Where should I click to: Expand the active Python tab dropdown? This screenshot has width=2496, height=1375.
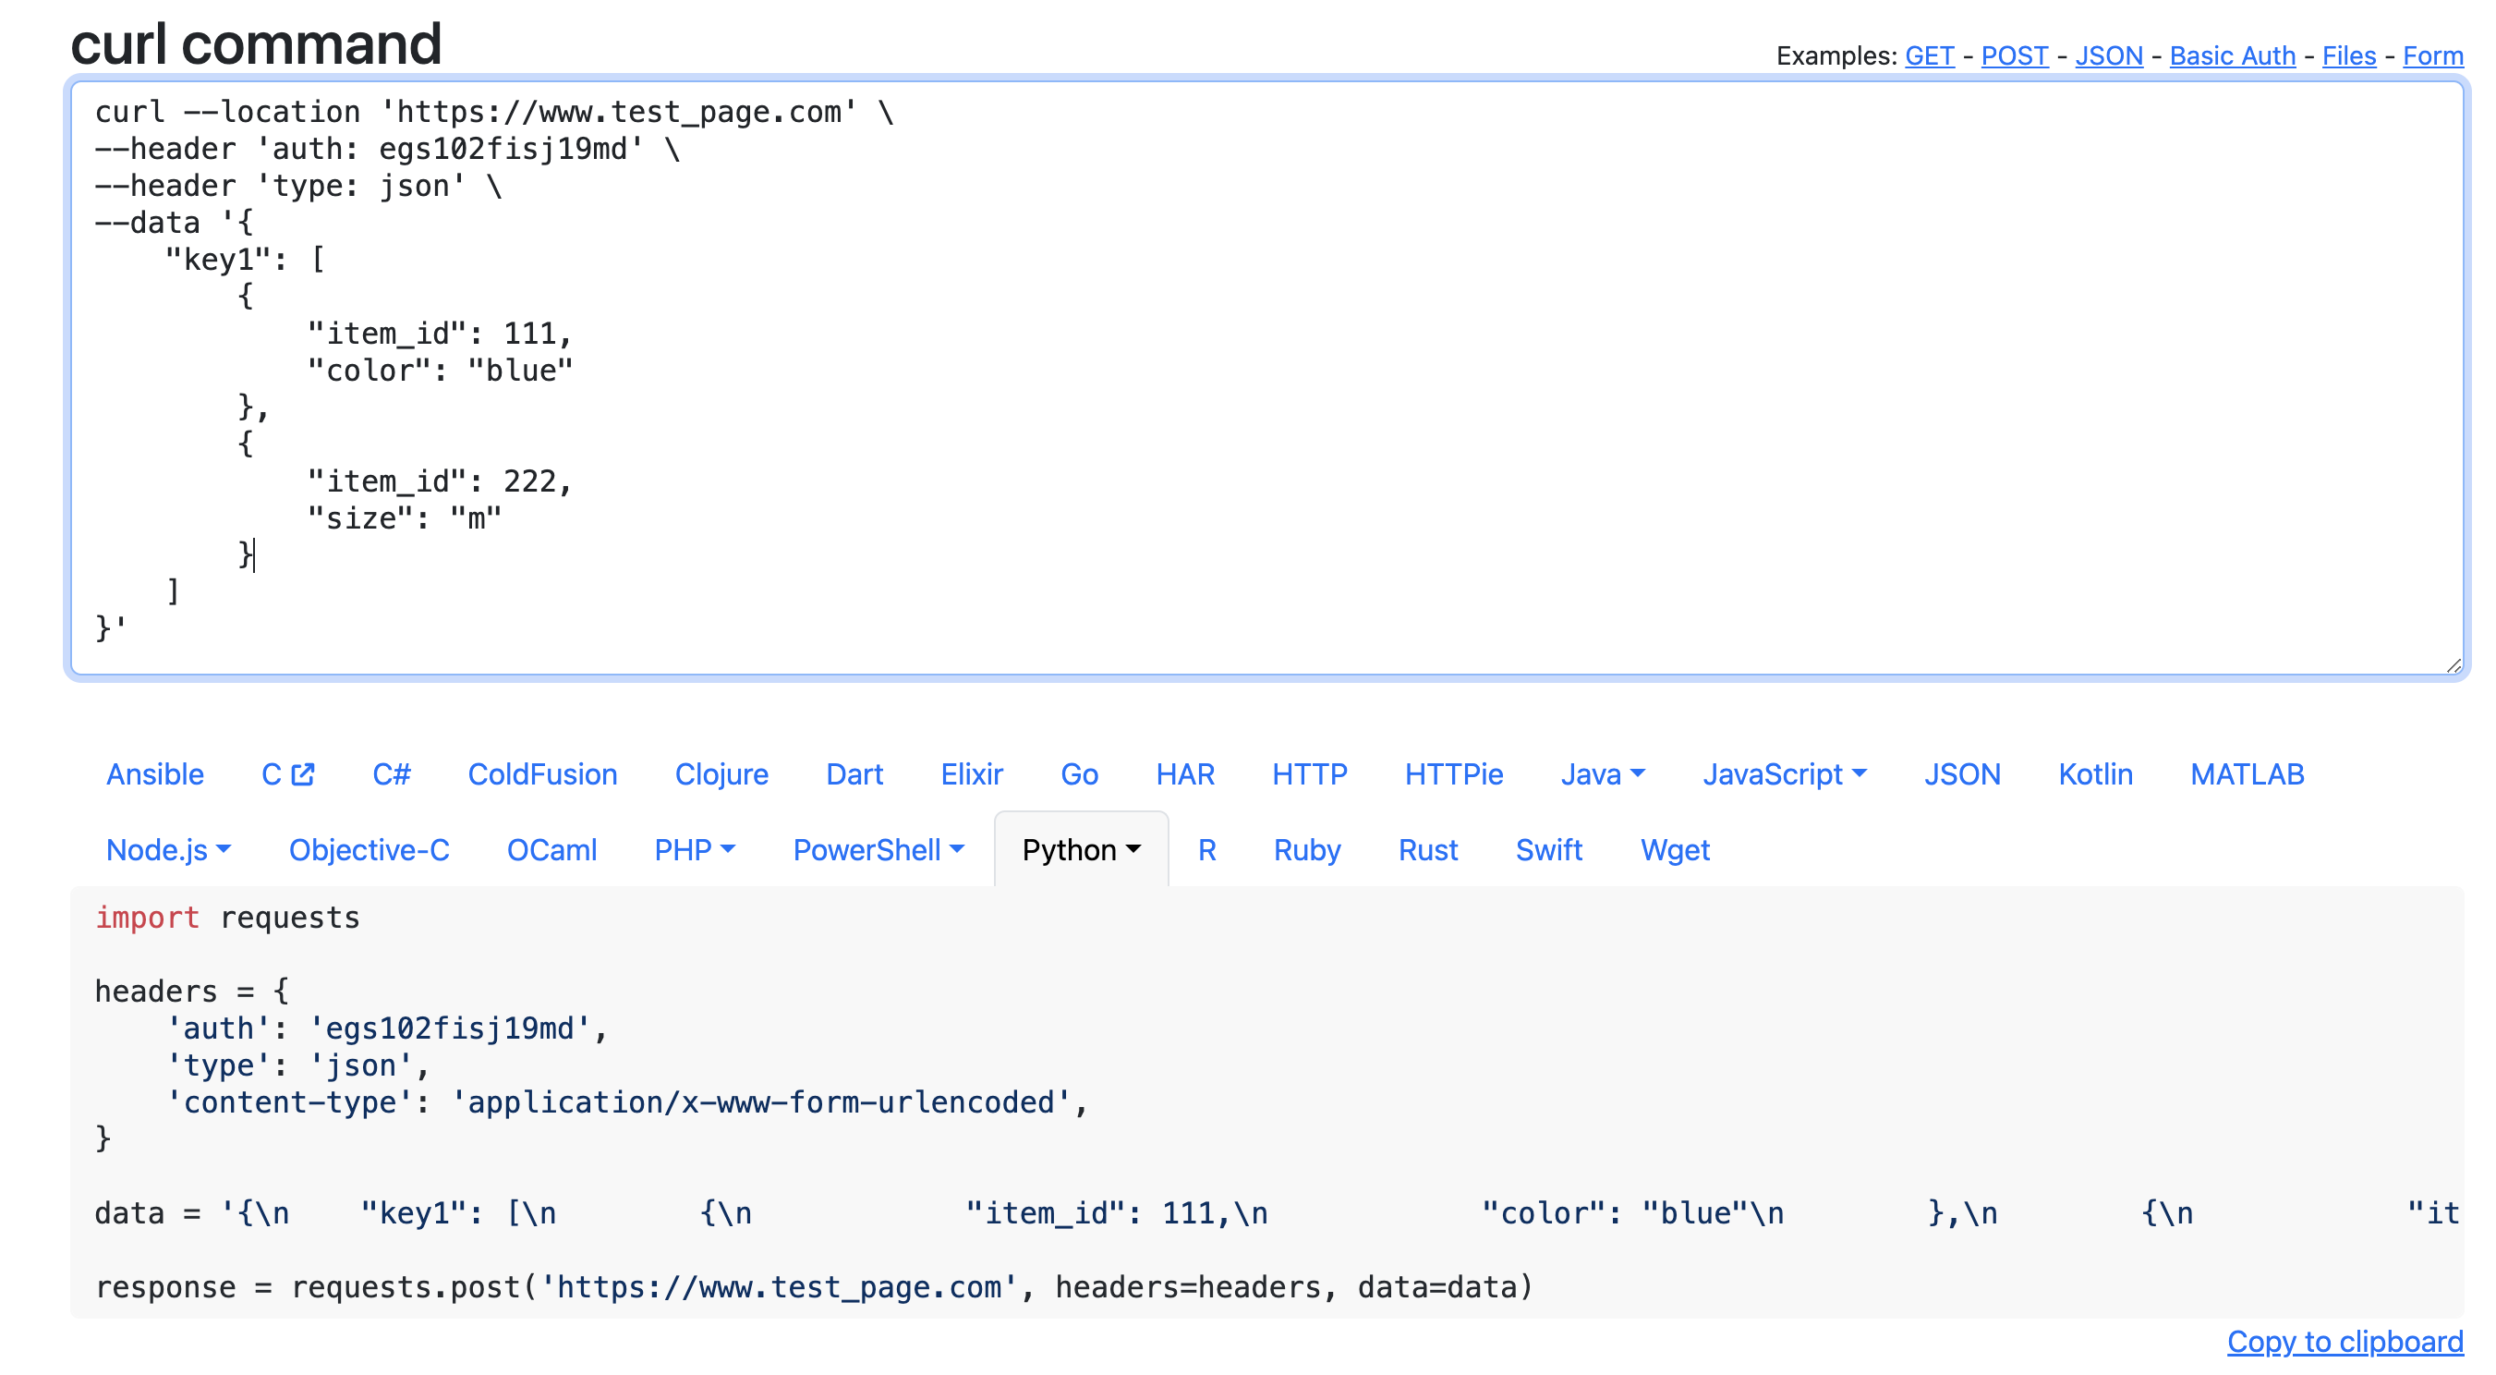coord(1081,850)
